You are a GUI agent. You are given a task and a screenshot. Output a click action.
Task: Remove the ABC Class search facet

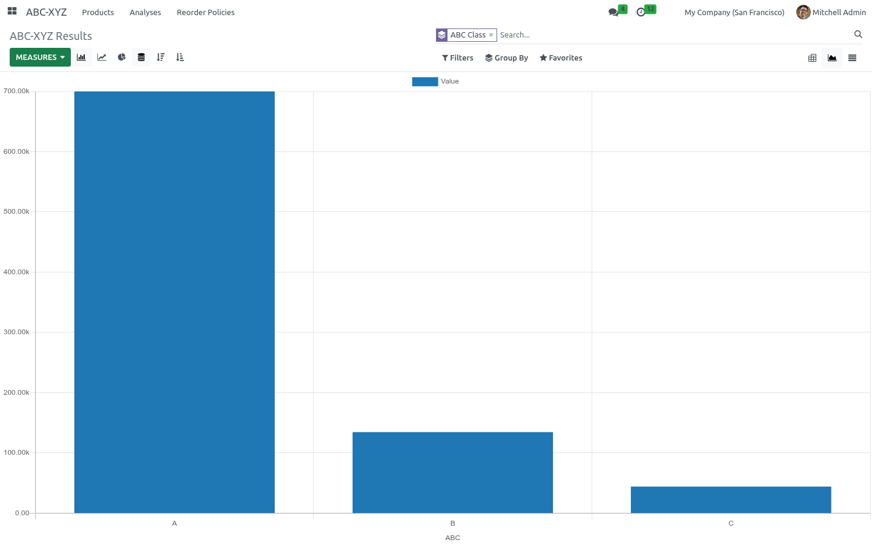click(x=491, y=35)
